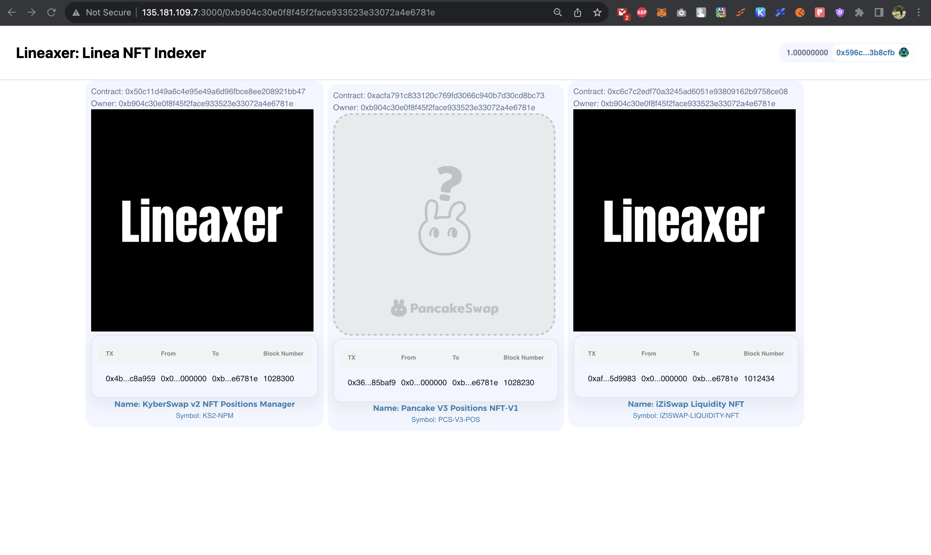Click TX hash 0xaf...5d9983
Image resolution: width=931 pixels, height=555 pixels.
click(x=612, y=378)
